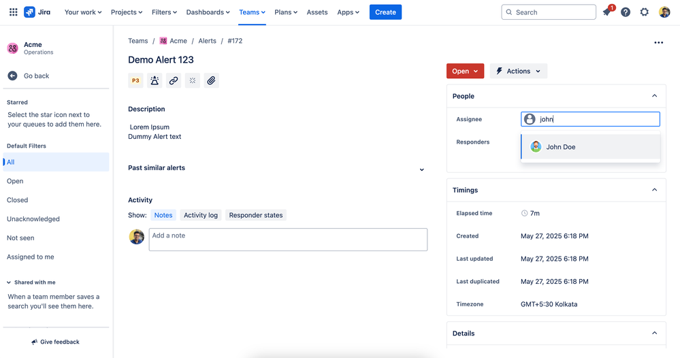Click the #172 breadcrumb link
Screen dimensions: 680x358
coord(235,41)
